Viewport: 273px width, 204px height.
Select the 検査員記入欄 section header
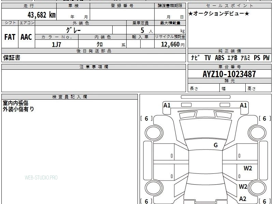[x=70, y=97]
